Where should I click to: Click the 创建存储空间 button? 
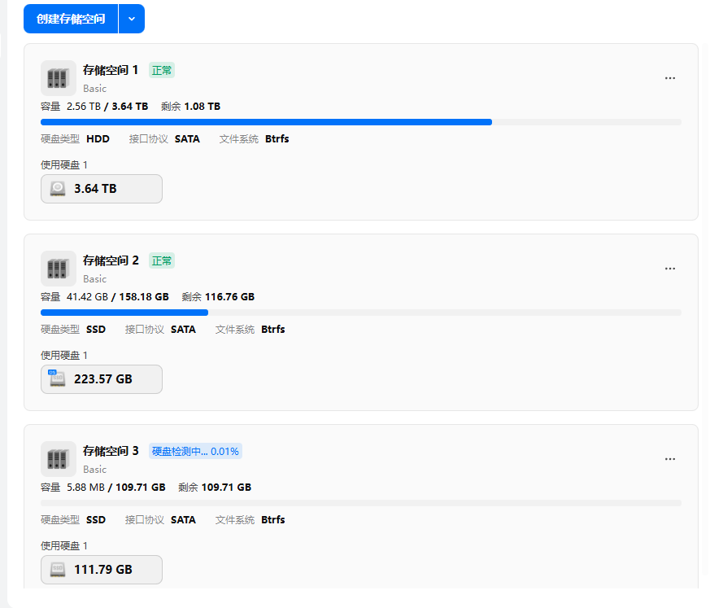(71, 19)
